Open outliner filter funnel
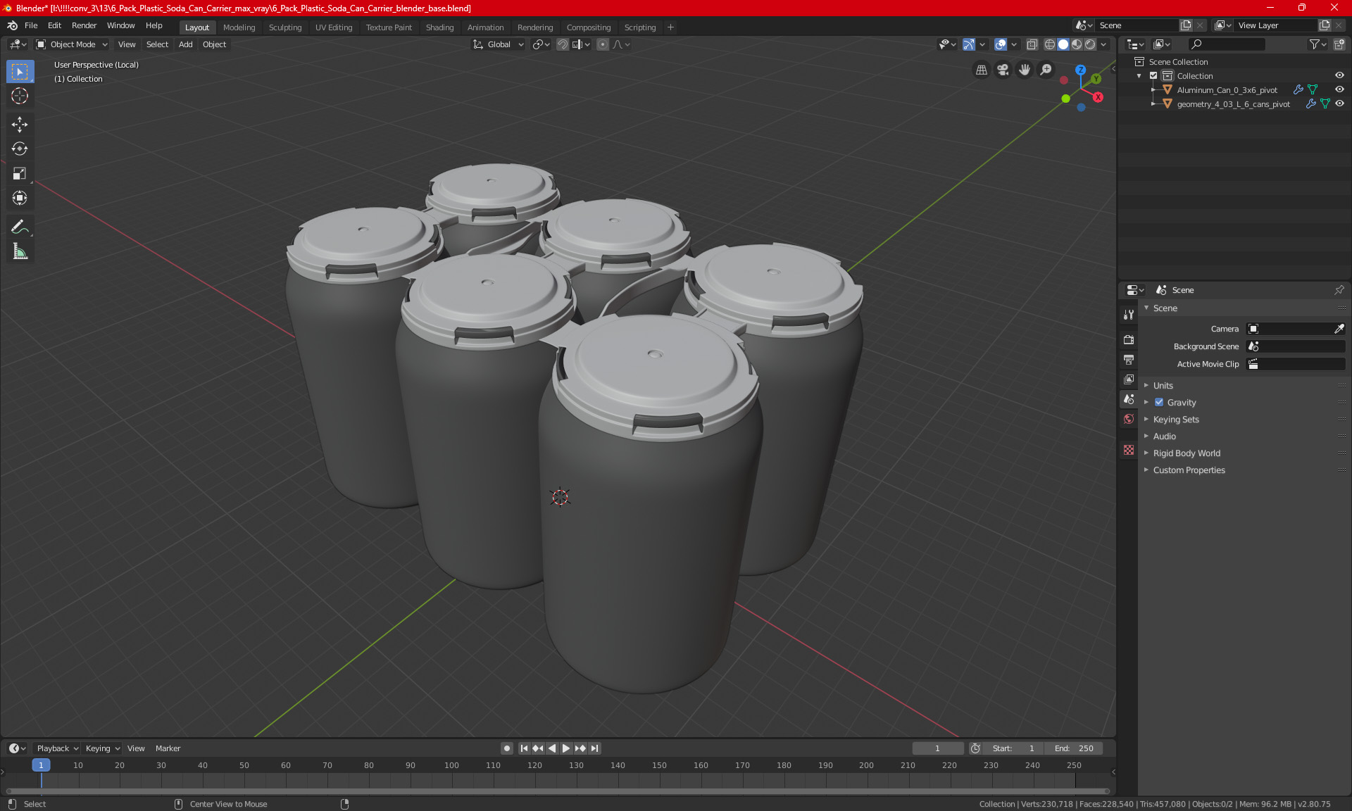 (1317, 44)
